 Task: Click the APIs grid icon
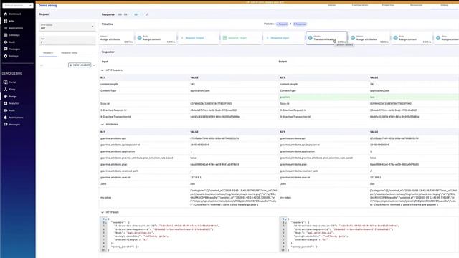[x=5, y=21]
